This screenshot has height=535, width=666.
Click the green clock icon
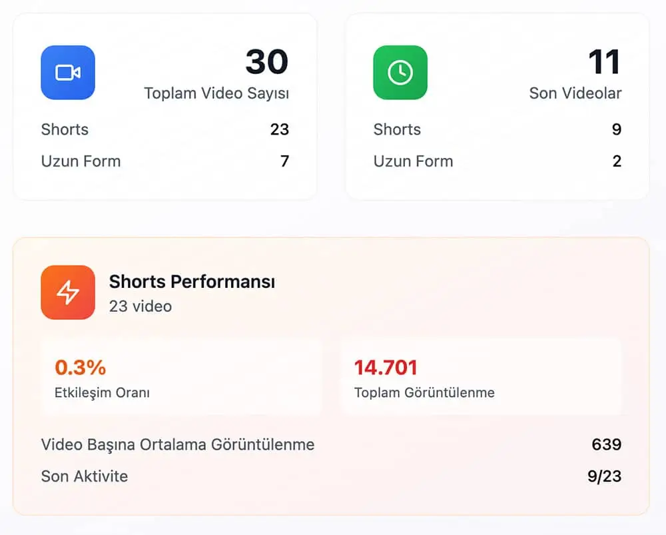pyautogui.click(x=400, y=73)
